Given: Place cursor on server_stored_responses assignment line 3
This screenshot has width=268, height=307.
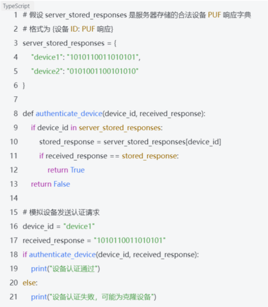Looking at the screenshot, I should (x=70, y=43).
